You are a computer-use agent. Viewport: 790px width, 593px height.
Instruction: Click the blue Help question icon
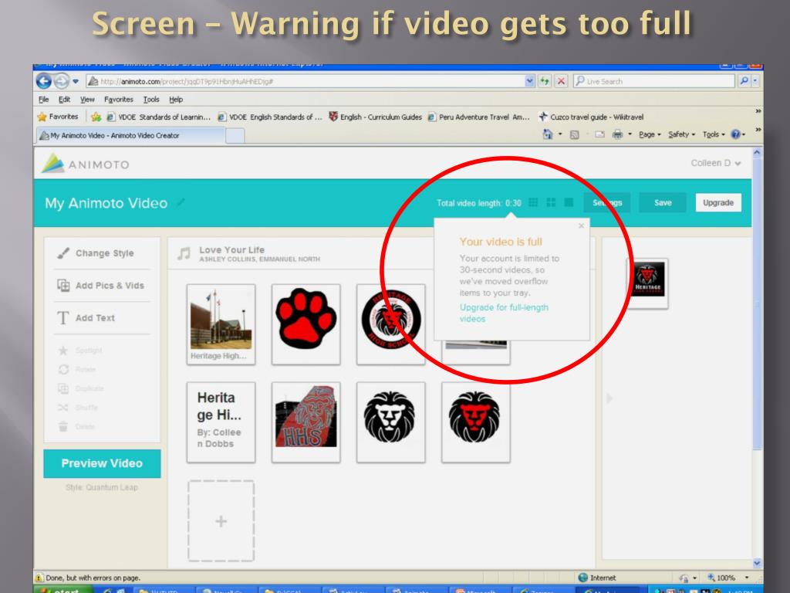(x=735, y=134)
